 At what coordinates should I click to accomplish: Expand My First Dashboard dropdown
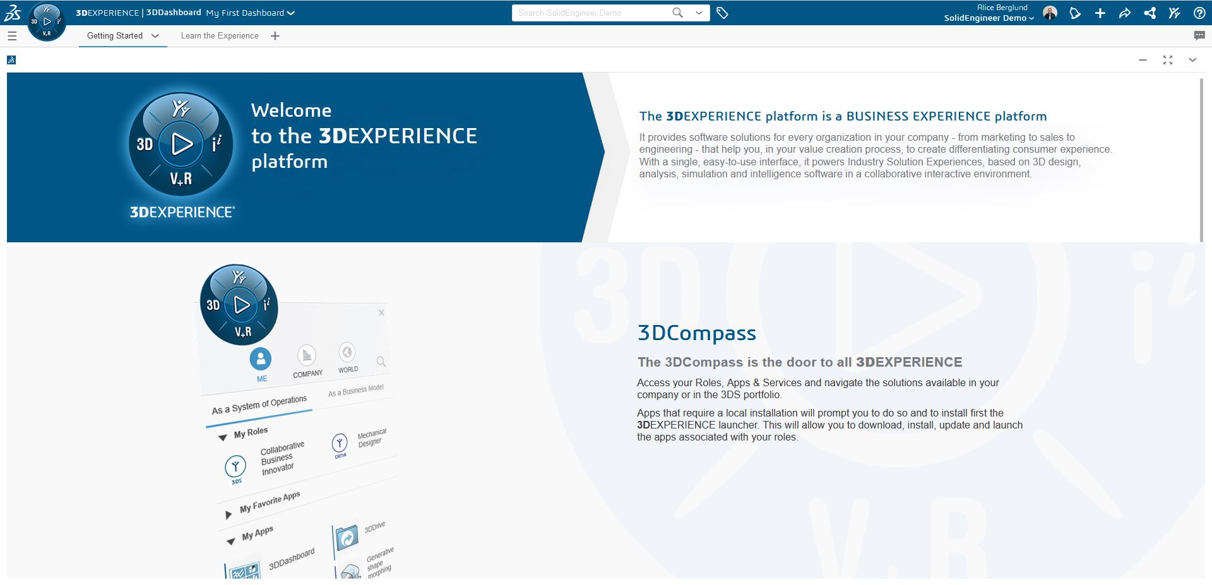point(290,13)
